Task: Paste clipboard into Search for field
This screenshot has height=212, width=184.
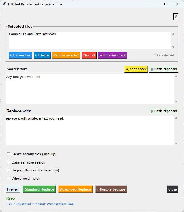Action: click(164, 69)
